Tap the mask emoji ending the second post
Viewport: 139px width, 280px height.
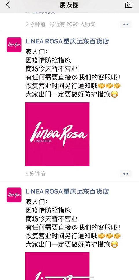[114, 244]
